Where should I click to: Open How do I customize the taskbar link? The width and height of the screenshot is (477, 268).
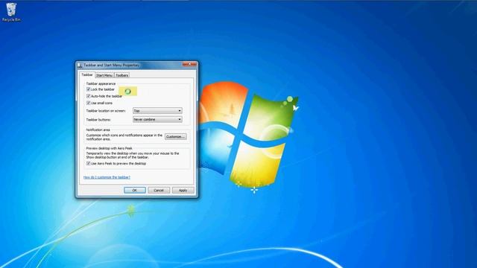(107, 177)
